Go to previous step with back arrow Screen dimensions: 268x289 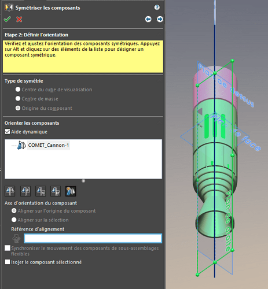148,19
